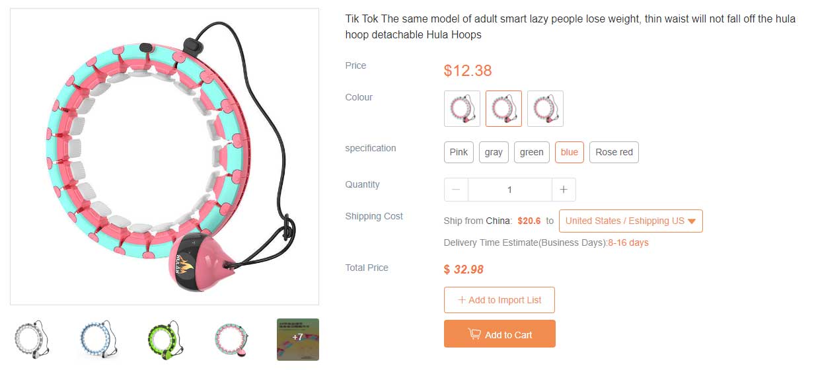Open the +7 more images thumbnail

[297, 340]
